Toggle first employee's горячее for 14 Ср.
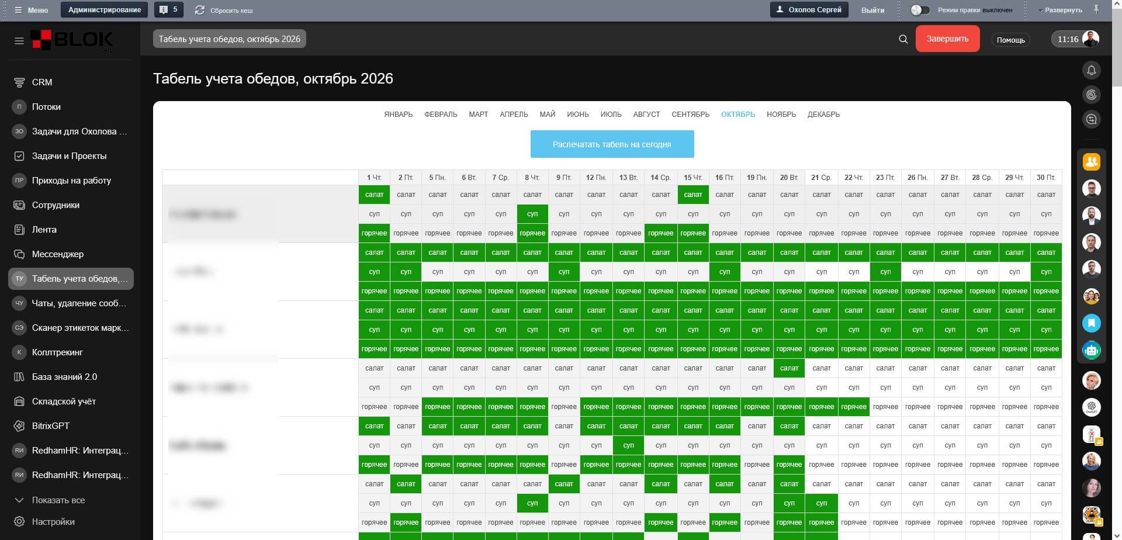 [x=660, y=233]
